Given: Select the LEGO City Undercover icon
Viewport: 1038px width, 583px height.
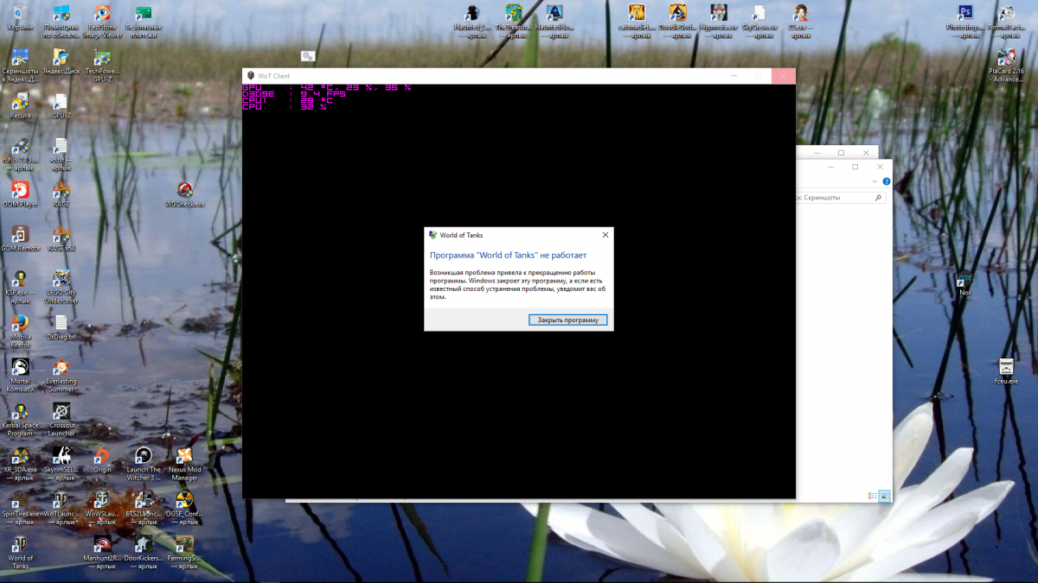Looking at the screenshot, I should click(x=61, y=287).
